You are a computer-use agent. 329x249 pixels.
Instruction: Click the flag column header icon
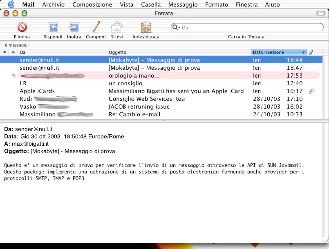pos(4,52)
